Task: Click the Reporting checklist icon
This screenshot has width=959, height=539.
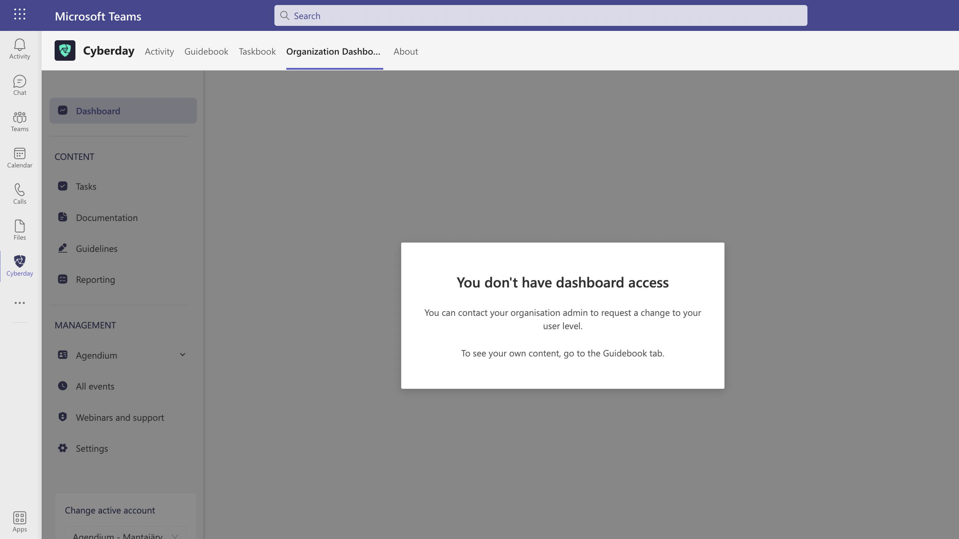Action: point(62,279)
